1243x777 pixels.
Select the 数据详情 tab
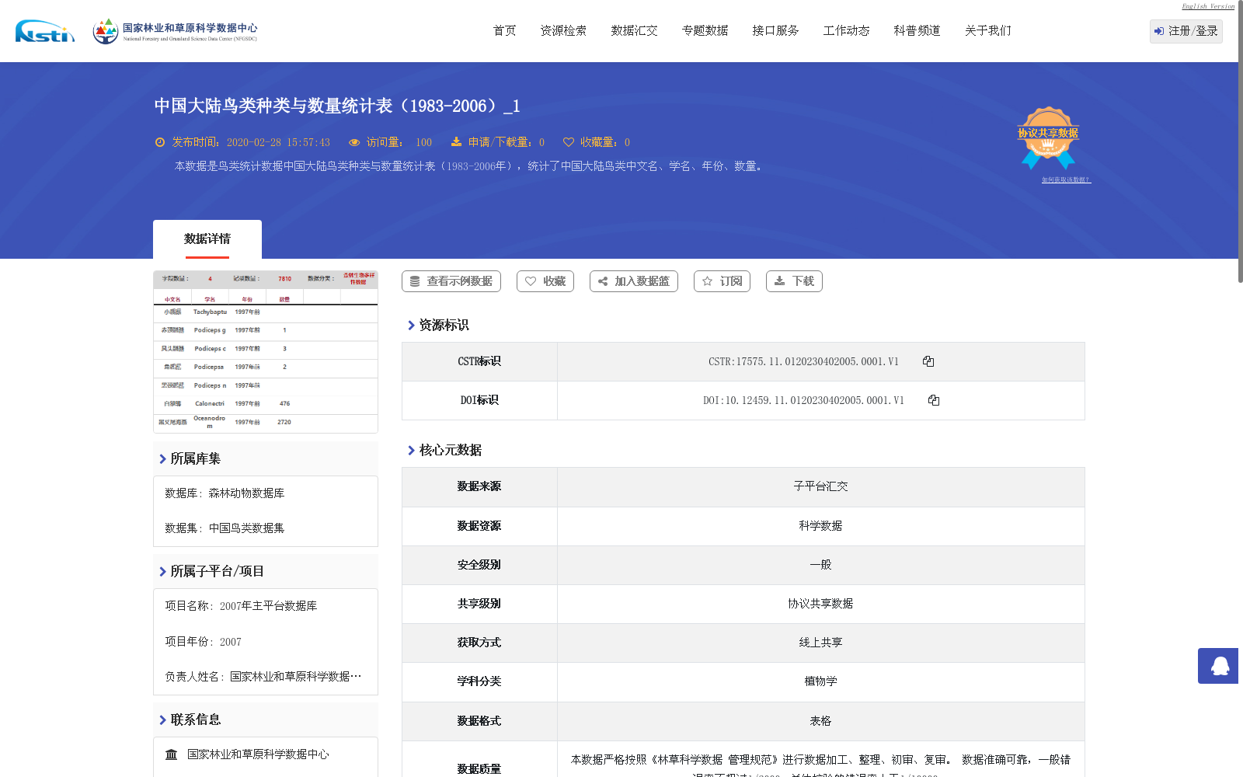pos(207,239)
